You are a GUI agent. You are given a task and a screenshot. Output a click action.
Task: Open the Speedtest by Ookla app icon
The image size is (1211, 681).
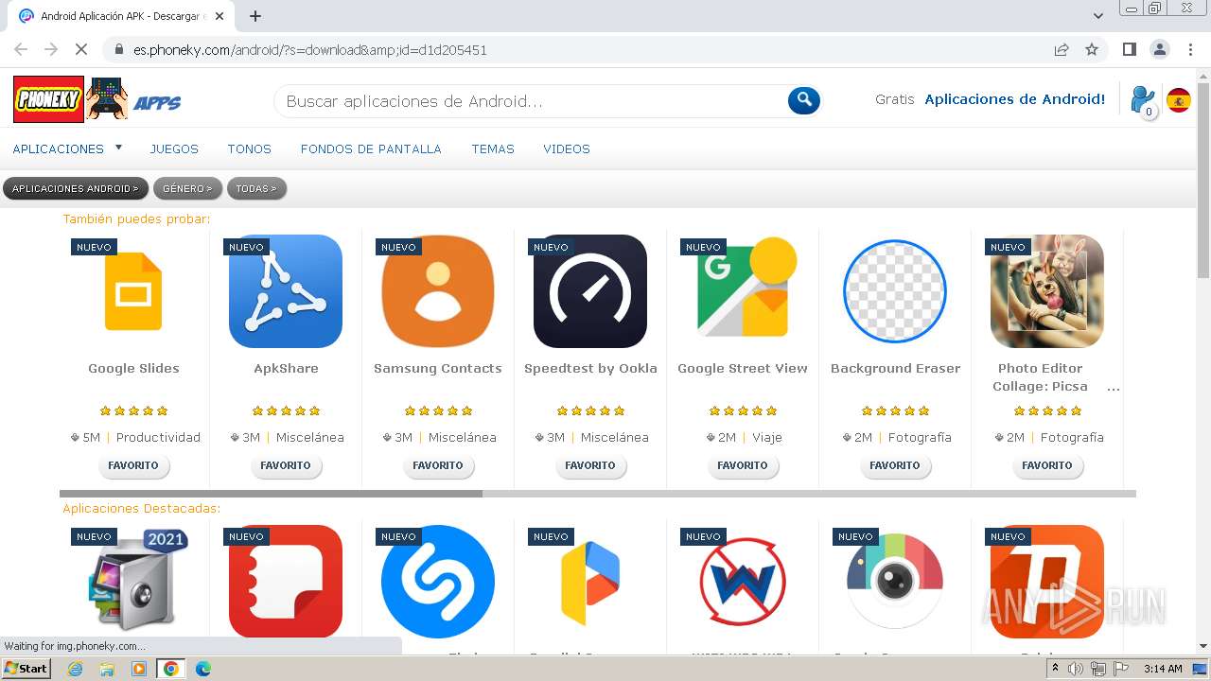click(590, 291)
